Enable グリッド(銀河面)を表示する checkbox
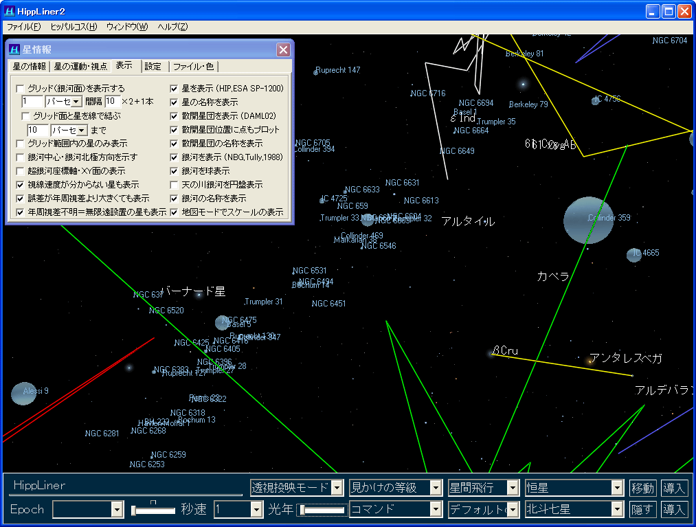The width and height of the screenshot is (696, 527). [20, 89]
